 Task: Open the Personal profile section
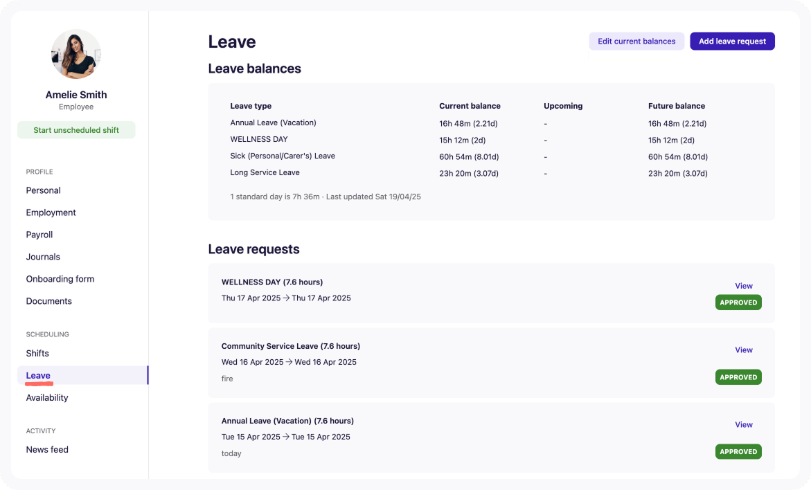coord(44,190)
